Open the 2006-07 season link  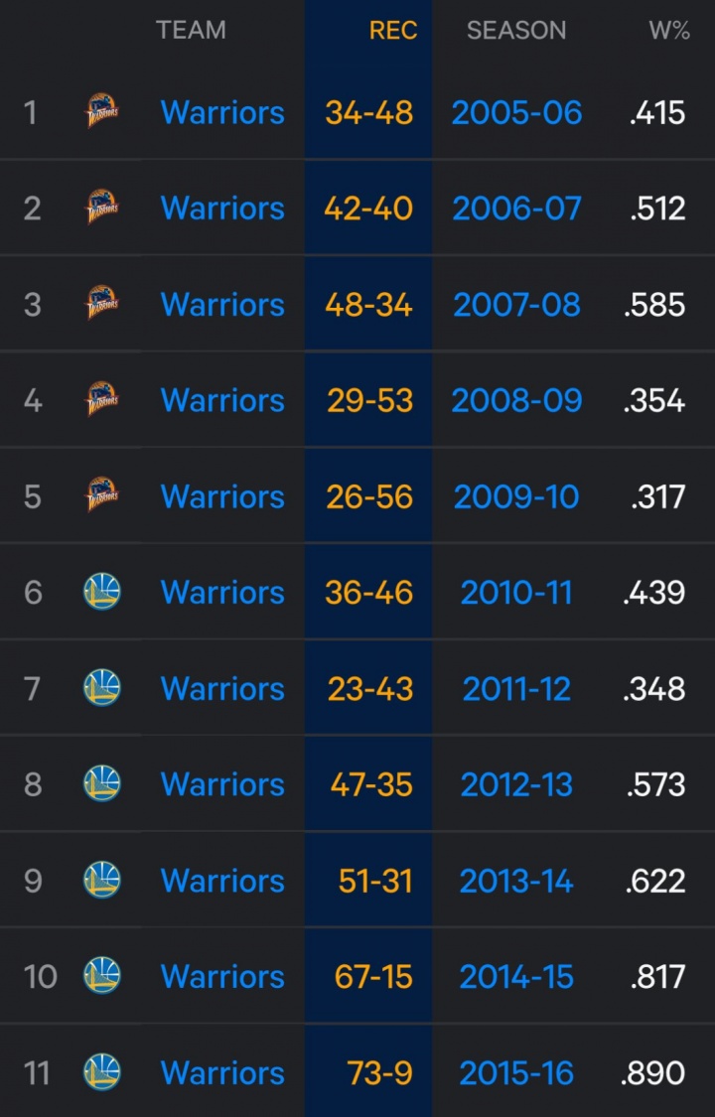point(516,209)
